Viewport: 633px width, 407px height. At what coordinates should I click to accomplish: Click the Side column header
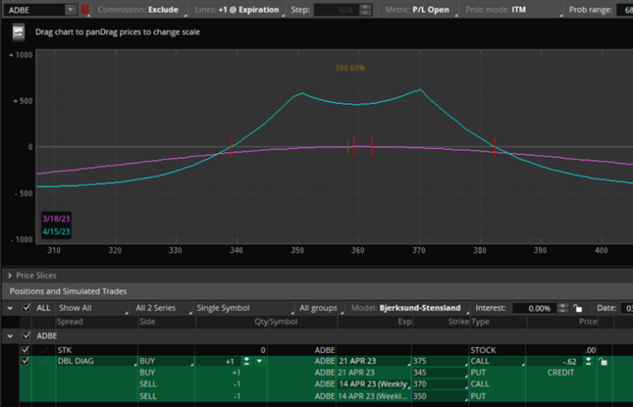148,321
